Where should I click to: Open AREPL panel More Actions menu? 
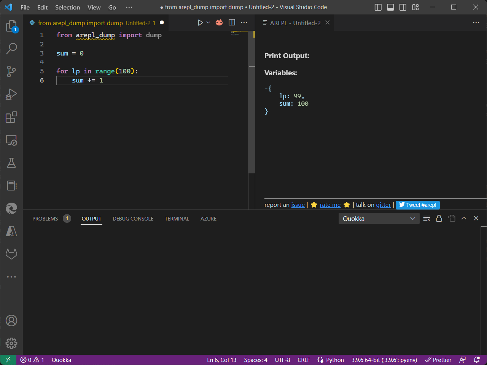(x=476, y=22)
